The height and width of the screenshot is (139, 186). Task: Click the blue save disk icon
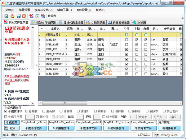[19, 16]
